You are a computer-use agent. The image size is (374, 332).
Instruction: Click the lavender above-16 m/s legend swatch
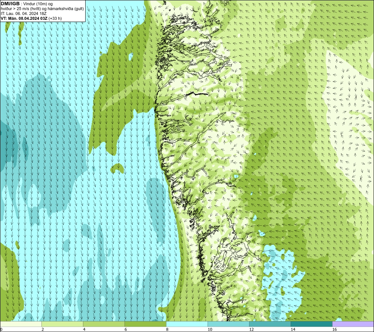tap(353, 324)
